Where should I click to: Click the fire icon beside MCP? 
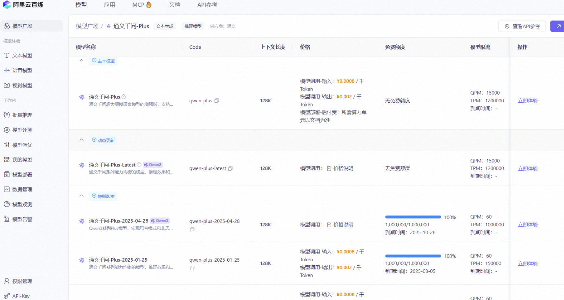click(149, 5)
